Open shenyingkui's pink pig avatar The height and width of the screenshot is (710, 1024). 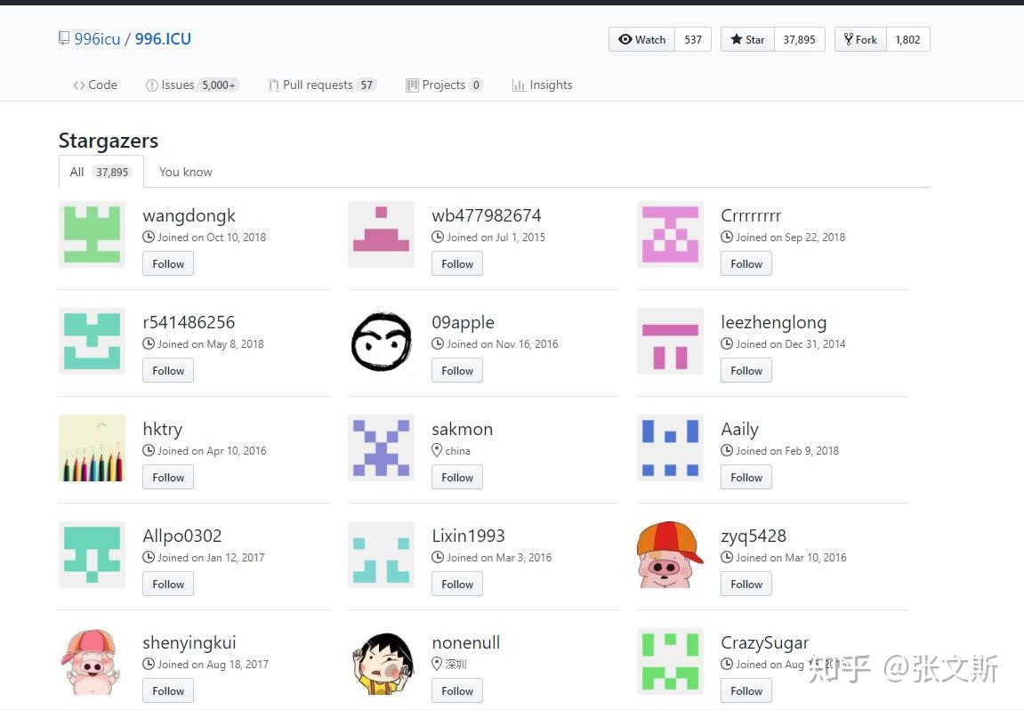(93, 662)
